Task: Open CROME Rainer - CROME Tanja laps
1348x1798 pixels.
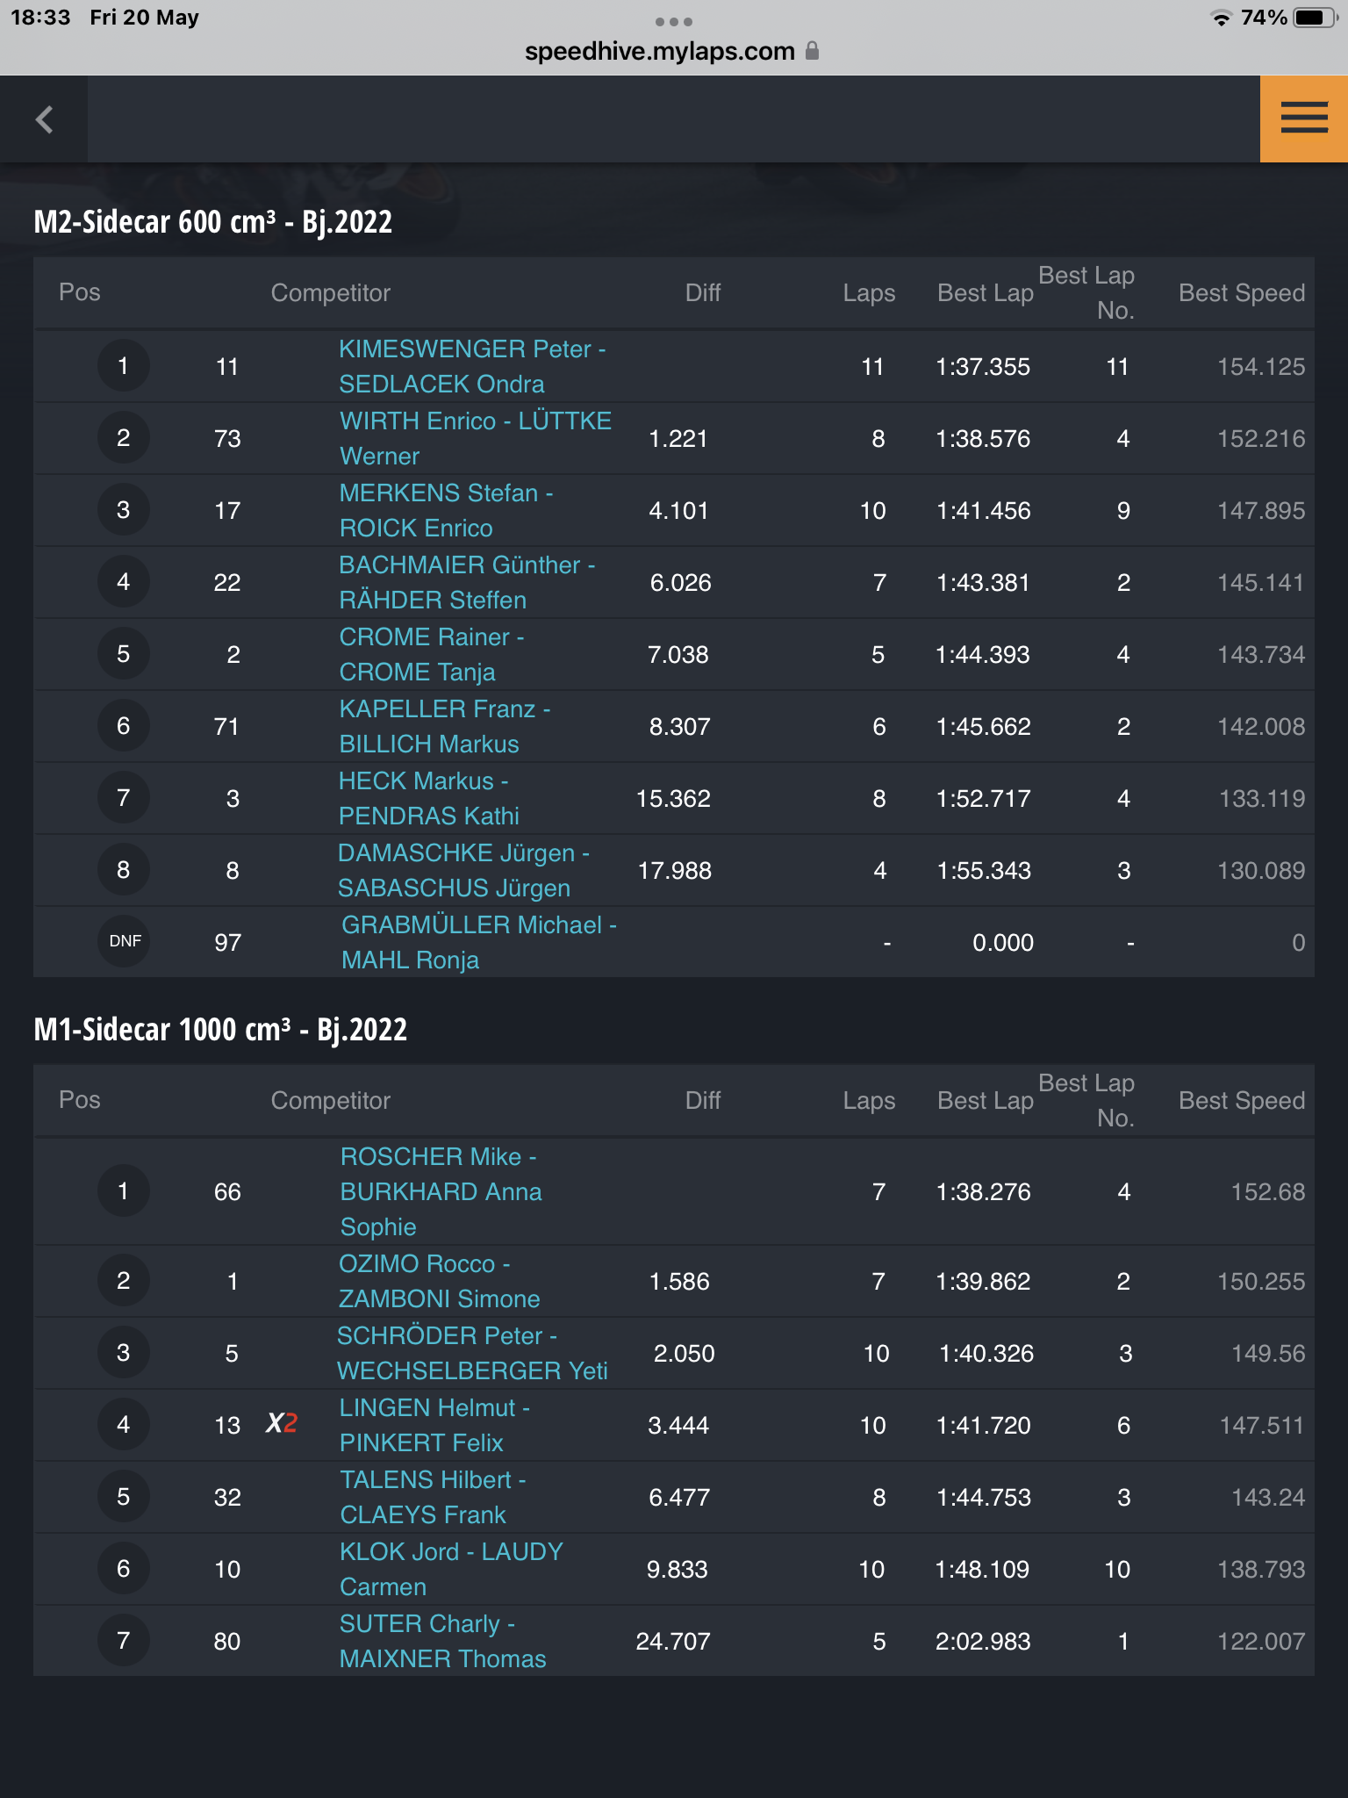Action: tap(431, 654)
